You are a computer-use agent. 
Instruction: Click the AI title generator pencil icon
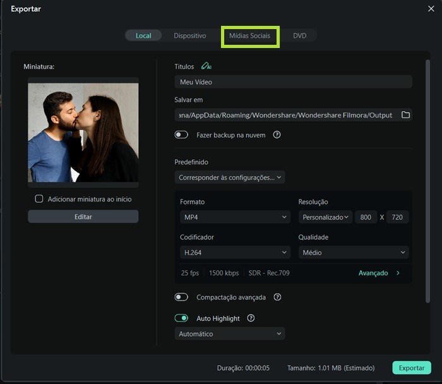coord(206,66)
